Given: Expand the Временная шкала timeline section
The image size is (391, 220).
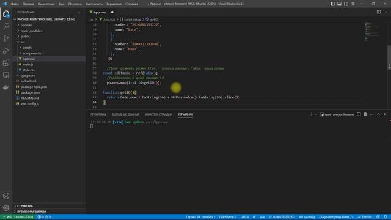Looking at the screenshot, I should coord(31,211).
